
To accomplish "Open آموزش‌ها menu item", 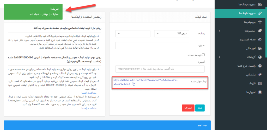I will click(251, 92).
